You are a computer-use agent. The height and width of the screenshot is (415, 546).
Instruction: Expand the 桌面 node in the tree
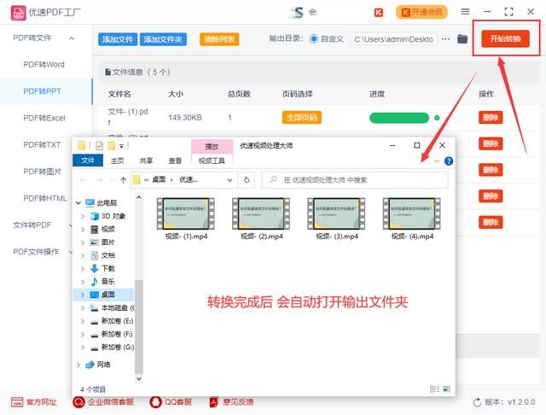[83, 295]
